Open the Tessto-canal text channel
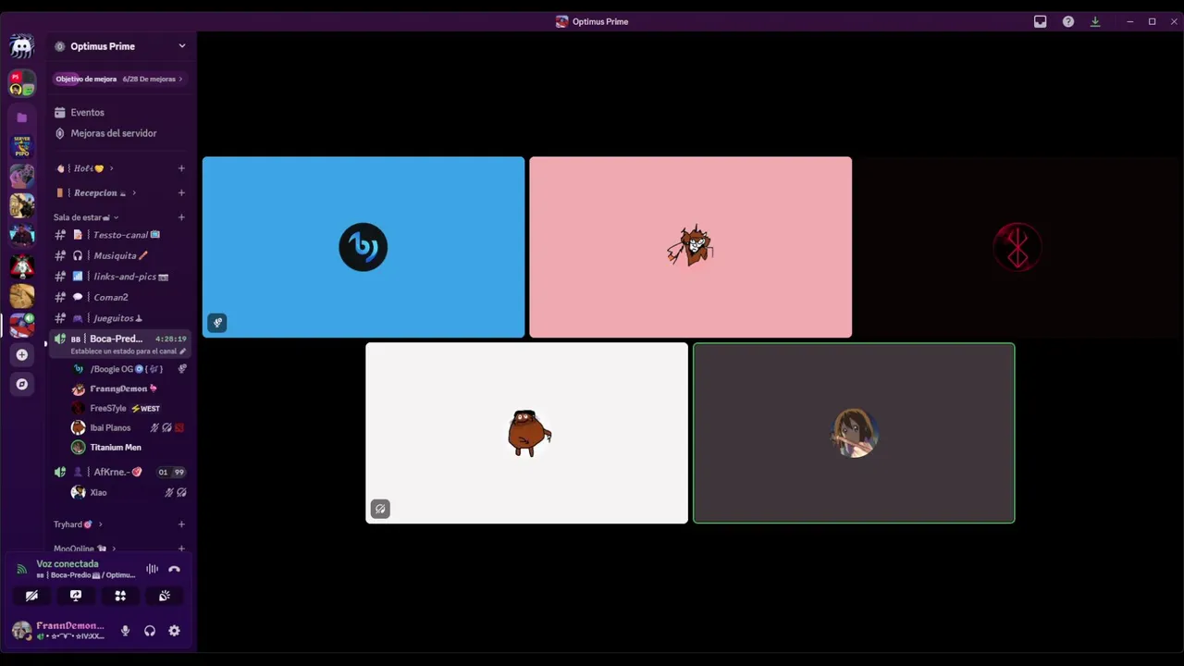The image size is (1184, 666). click(120, 235)
